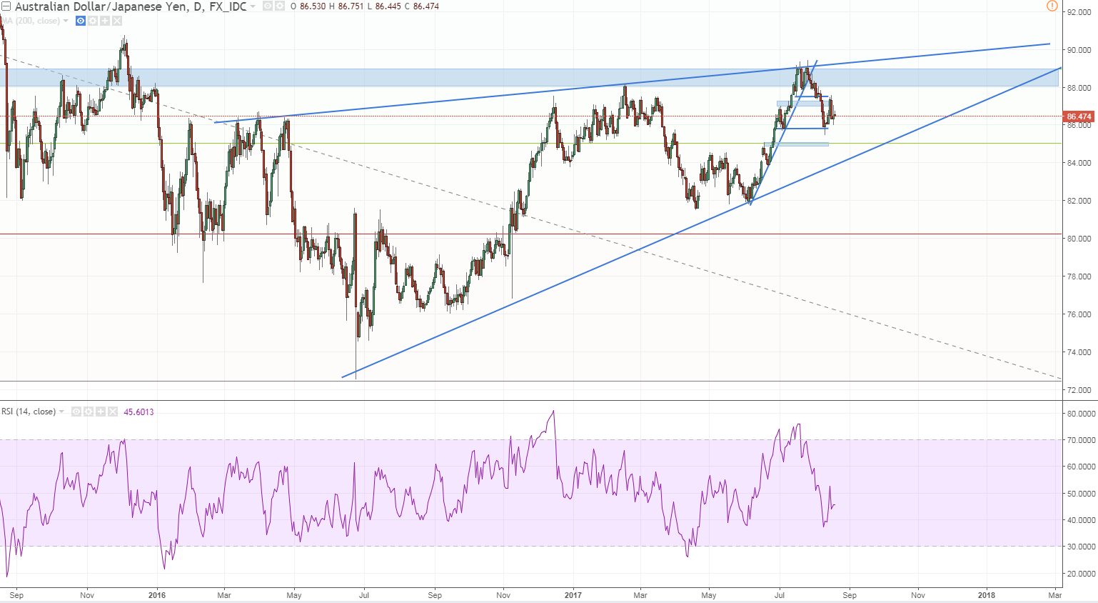Image resolution: width=1098 pixels, height=603 pixels.
Task: Toggle visibility of the AUD/JPY main series
Action: click(267, 6)
